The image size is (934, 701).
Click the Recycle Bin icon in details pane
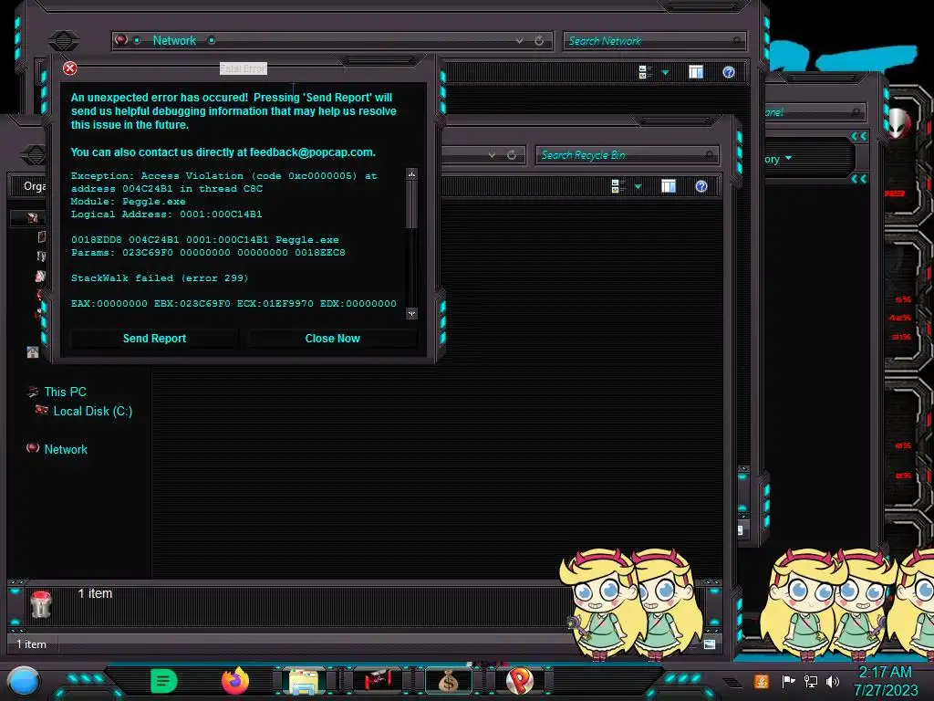(41, 604)
